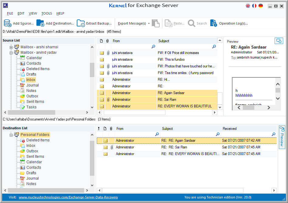Open the FILE menu
The height and width of the screenshot is (203, 288).
tap(10, 13)
